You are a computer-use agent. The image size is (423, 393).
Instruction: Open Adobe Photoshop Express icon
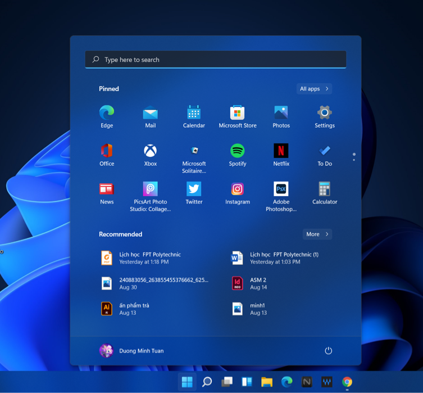coord(281,189)
